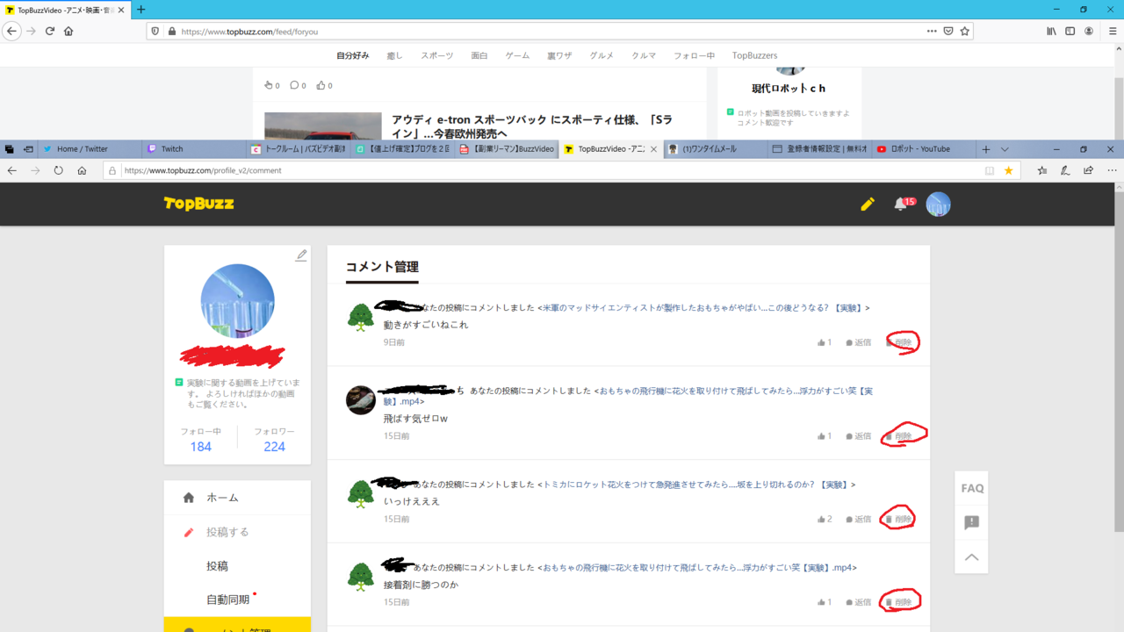Screen dimensions: 1124x632
Task: Open the FAQ floating button
Action: [972, 488]
